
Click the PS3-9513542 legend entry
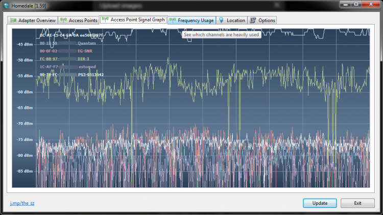coord(90,75)
